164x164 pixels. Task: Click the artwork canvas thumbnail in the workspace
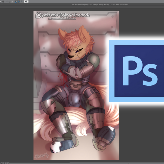[x=76, y=85]
